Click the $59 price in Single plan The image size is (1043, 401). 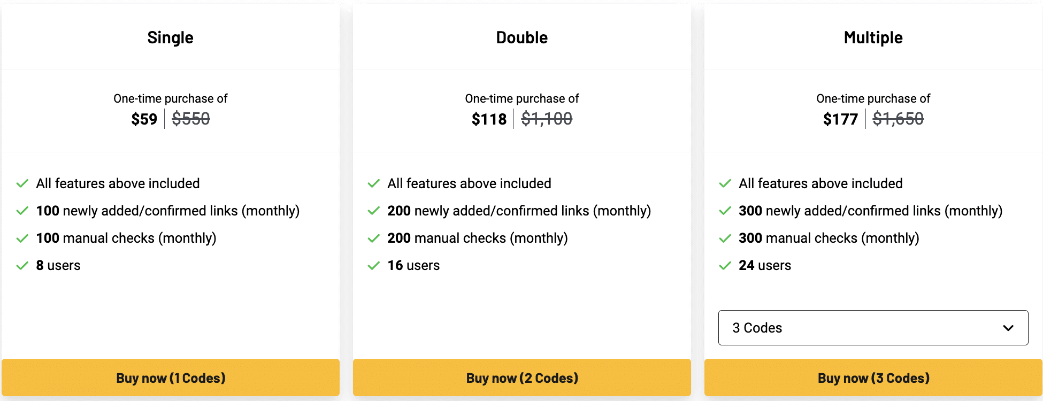click(144, 119)
